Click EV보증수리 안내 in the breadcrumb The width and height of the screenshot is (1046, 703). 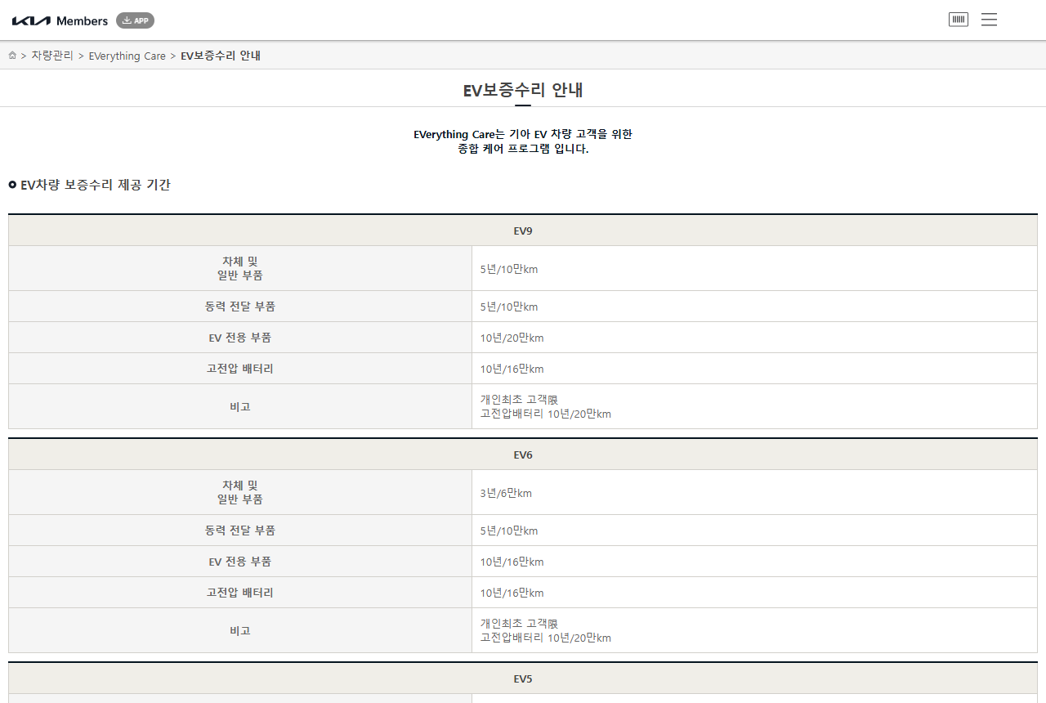[221, 56]
